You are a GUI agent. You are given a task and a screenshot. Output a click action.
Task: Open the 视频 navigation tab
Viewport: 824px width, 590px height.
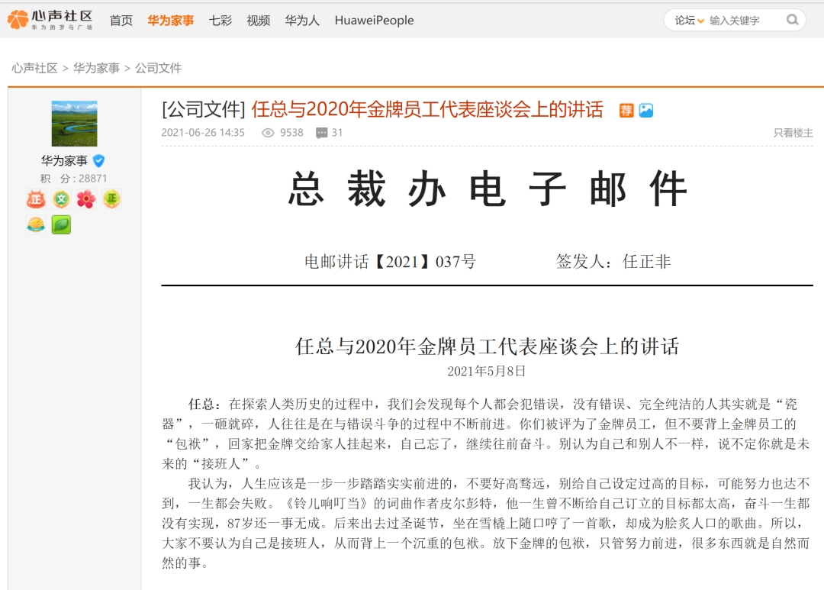pos(258,20)
